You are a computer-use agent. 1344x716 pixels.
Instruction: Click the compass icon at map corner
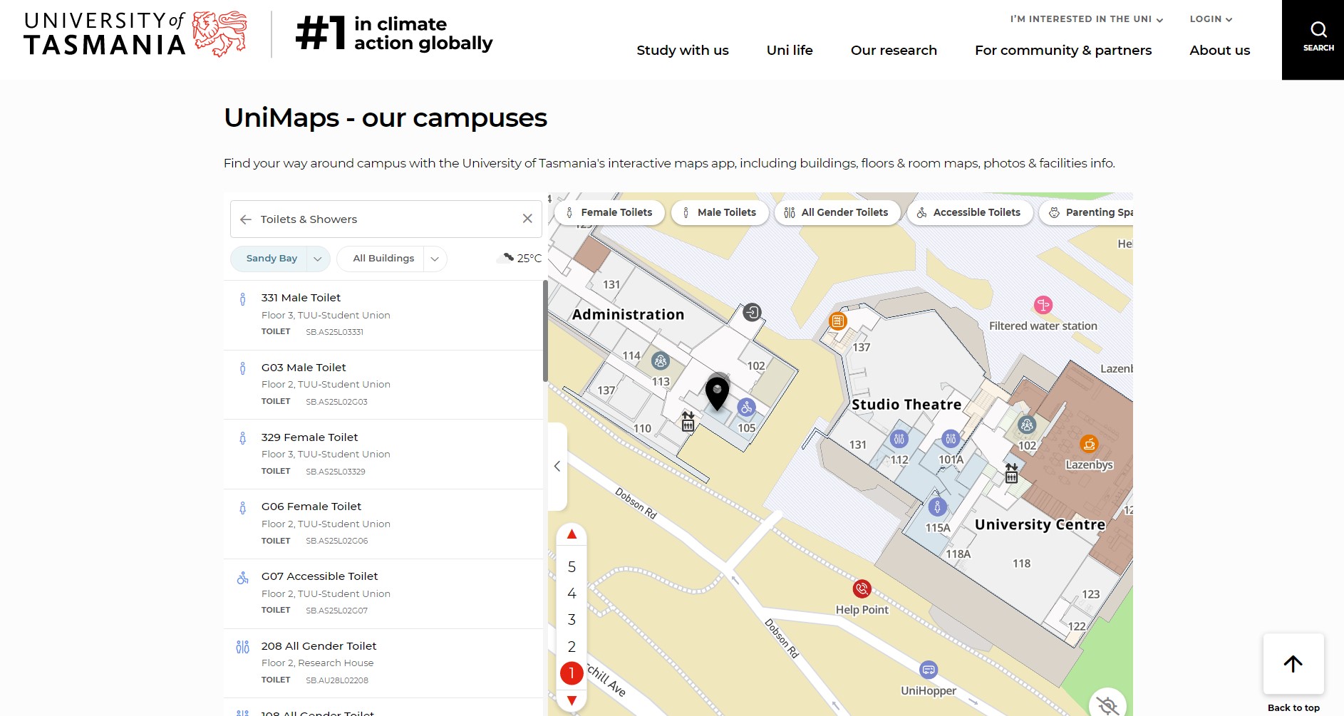[1107, 705]
